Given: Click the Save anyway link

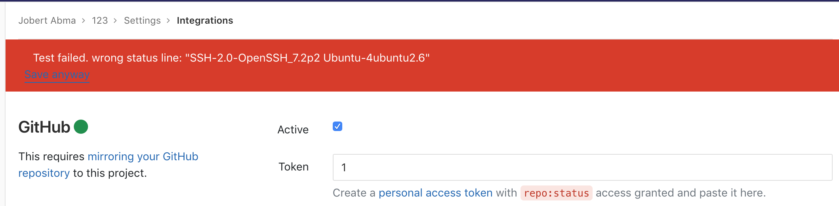Looking at the screenshot, I should (57, 75).
